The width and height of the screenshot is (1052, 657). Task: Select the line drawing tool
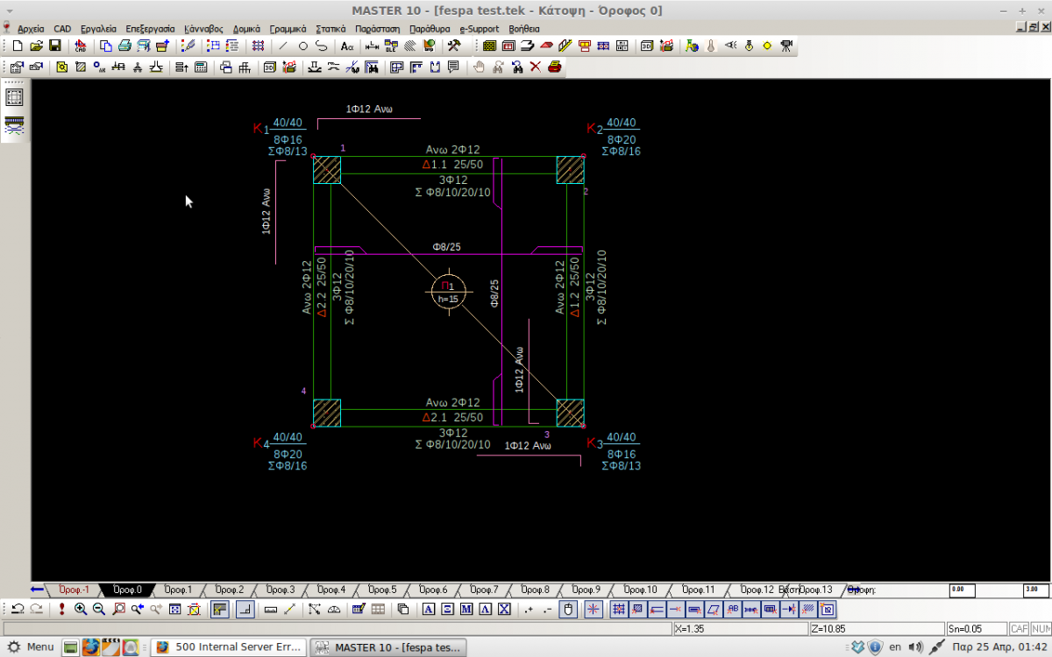pos(282,46)
